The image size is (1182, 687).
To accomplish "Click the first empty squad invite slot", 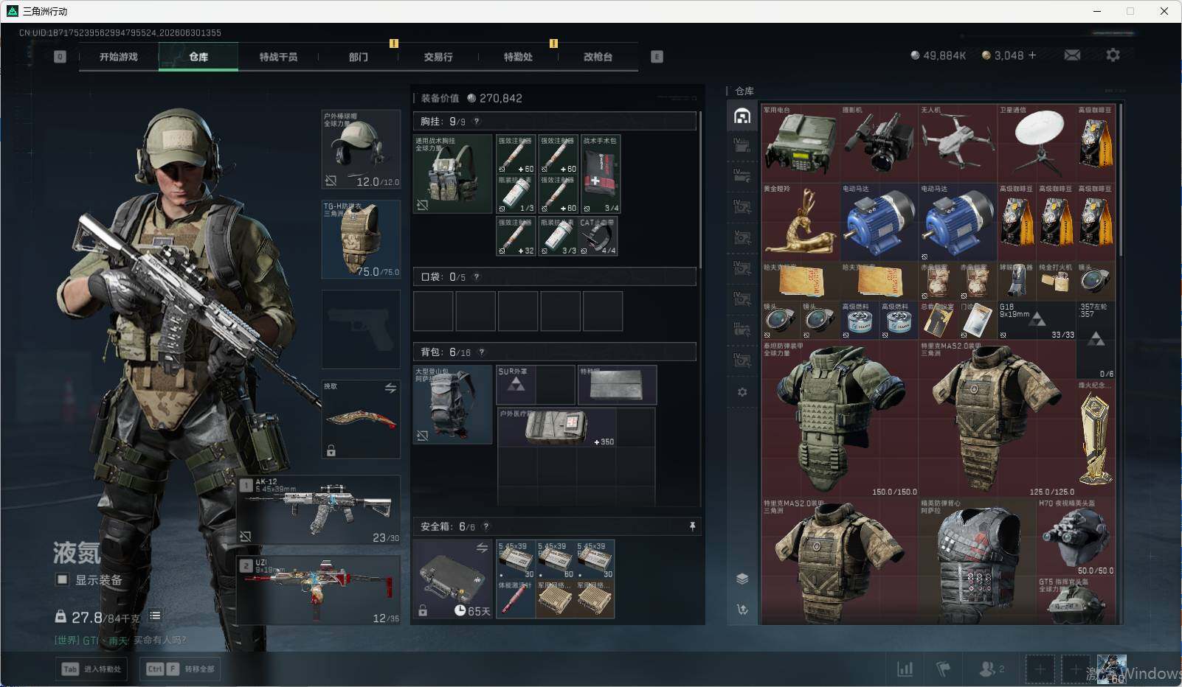I will coord(1040,669).
